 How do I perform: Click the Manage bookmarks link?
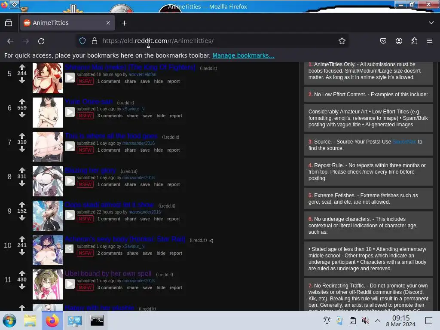pos(243,55)
